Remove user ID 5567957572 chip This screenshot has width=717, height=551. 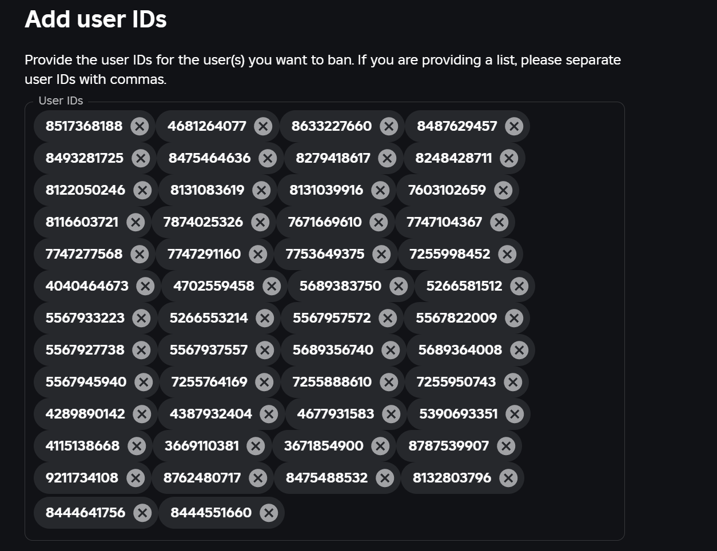(x=388, y=318)
